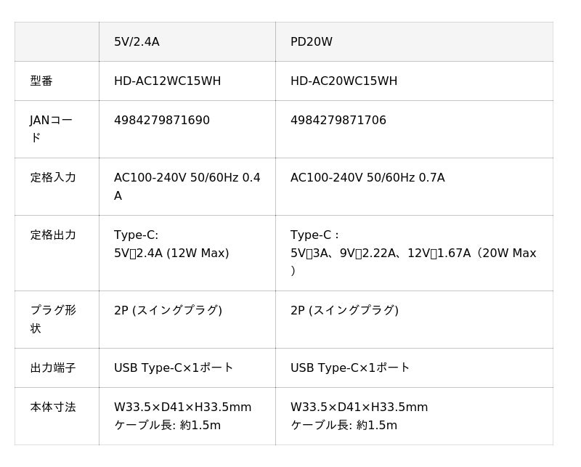This screenshot has width=581, height=467.
Task: Click the プラグ形状 row label
Action: [x=52, y=319]
